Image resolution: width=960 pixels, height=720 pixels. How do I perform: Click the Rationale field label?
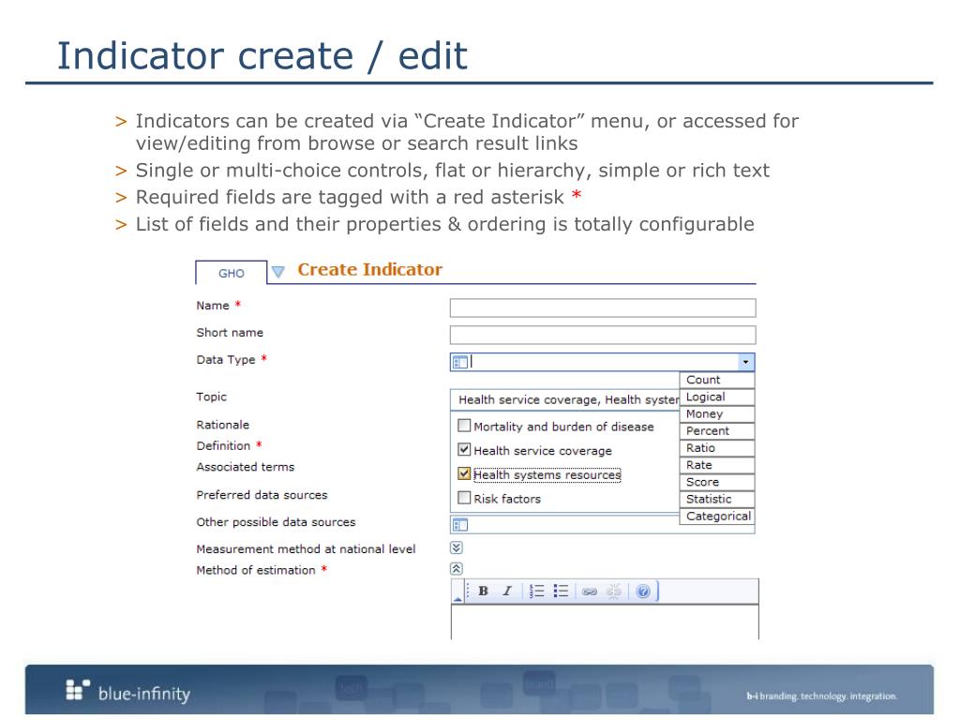click(x=223, y=425)
